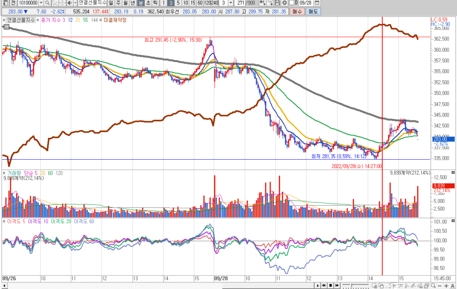Switch to the 분 (minute) period tab
Image resolution: width=457 pixels, height=289 pixels.
coord(141,3)
